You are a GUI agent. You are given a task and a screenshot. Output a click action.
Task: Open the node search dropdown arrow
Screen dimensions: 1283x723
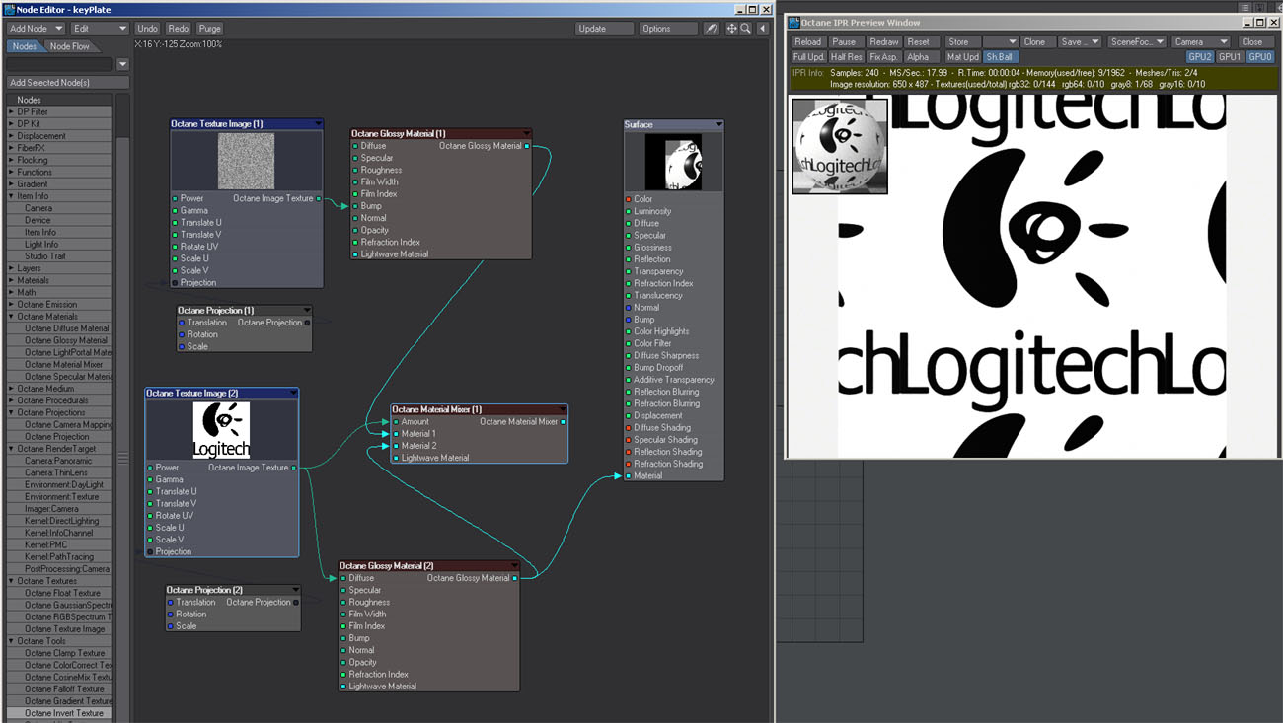122,65
